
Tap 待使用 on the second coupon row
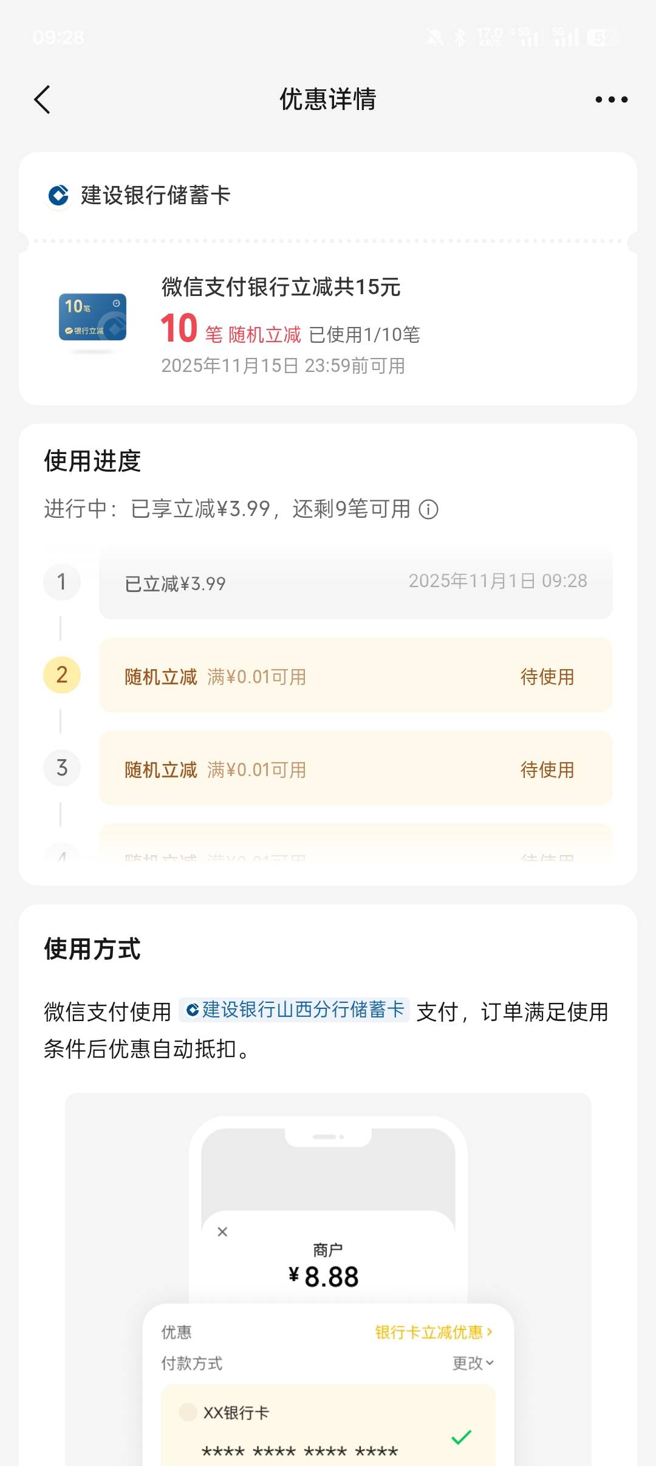[x=547, y=676]
